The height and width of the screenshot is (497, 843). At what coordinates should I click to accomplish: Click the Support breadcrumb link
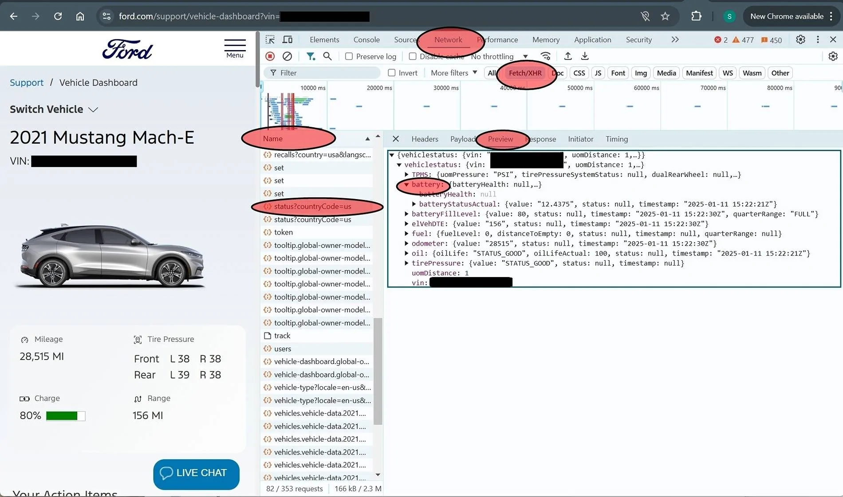(x=27, y=82)
